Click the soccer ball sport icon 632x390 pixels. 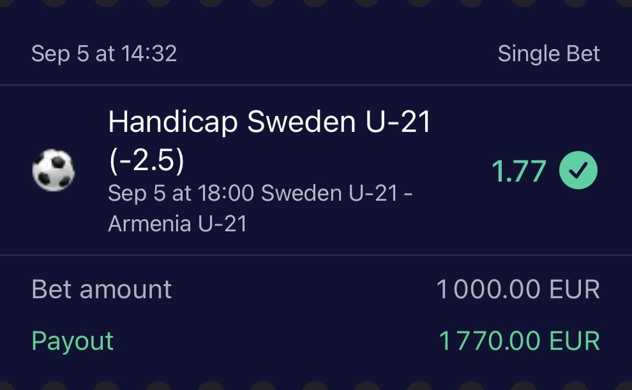pos(53,171)
